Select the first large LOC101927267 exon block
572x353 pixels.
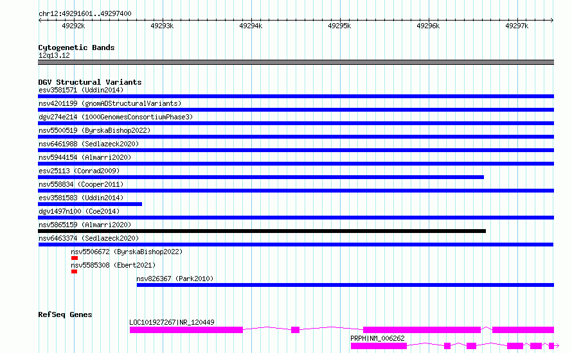coord(186,330)
